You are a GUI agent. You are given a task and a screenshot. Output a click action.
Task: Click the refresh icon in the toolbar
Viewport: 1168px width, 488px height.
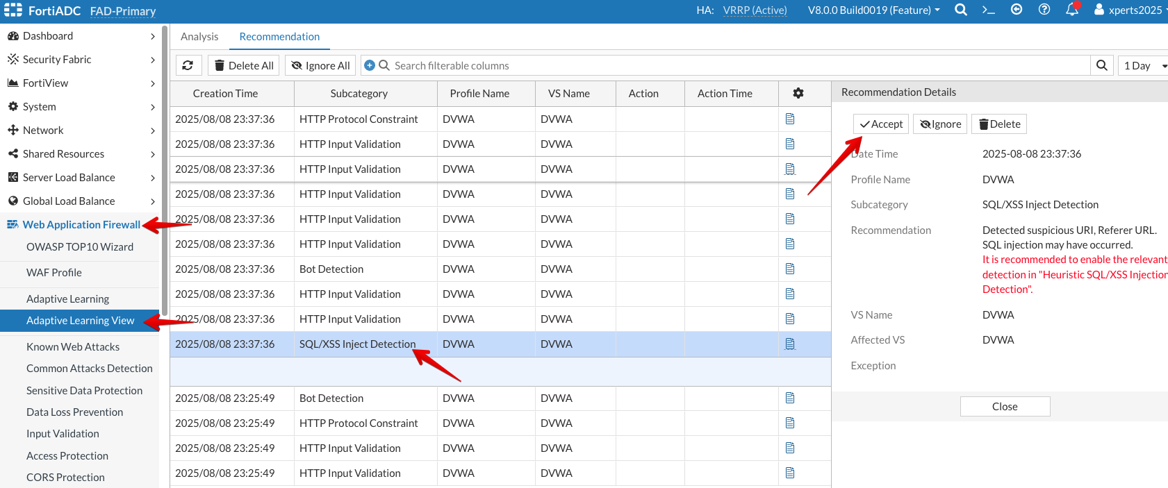coord(188,65)
